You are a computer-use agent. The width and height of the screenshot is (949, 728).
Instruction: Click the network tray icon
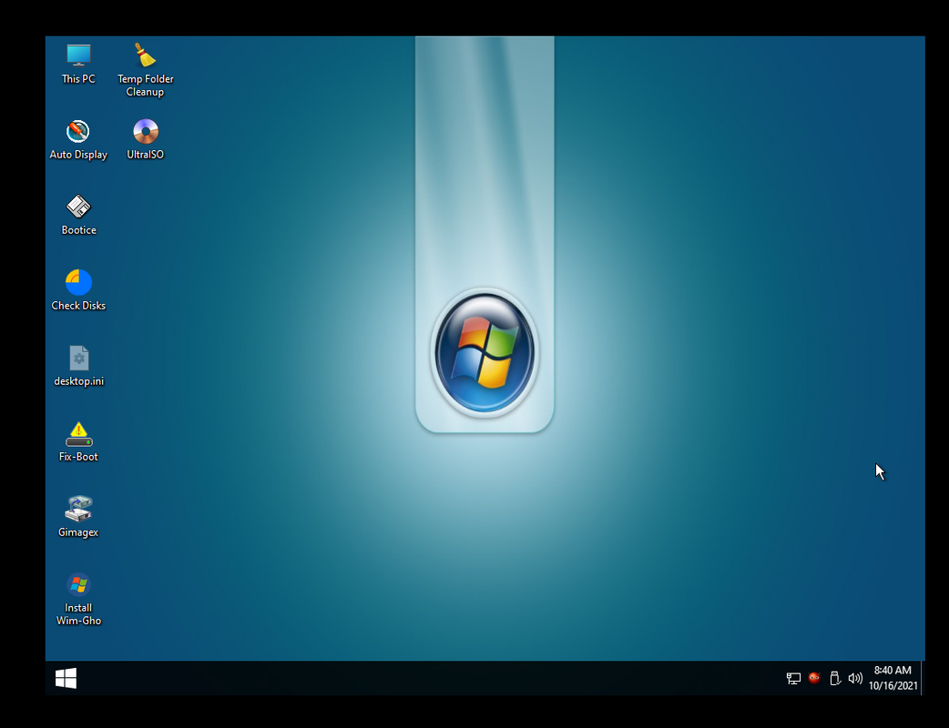pos(793,679)
